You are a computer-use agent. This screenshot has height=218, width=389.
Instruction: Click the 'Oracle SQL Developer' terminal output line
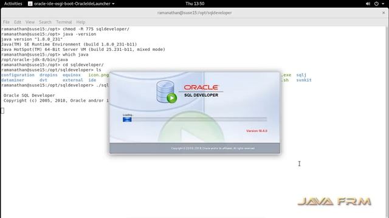pos(29,96)
